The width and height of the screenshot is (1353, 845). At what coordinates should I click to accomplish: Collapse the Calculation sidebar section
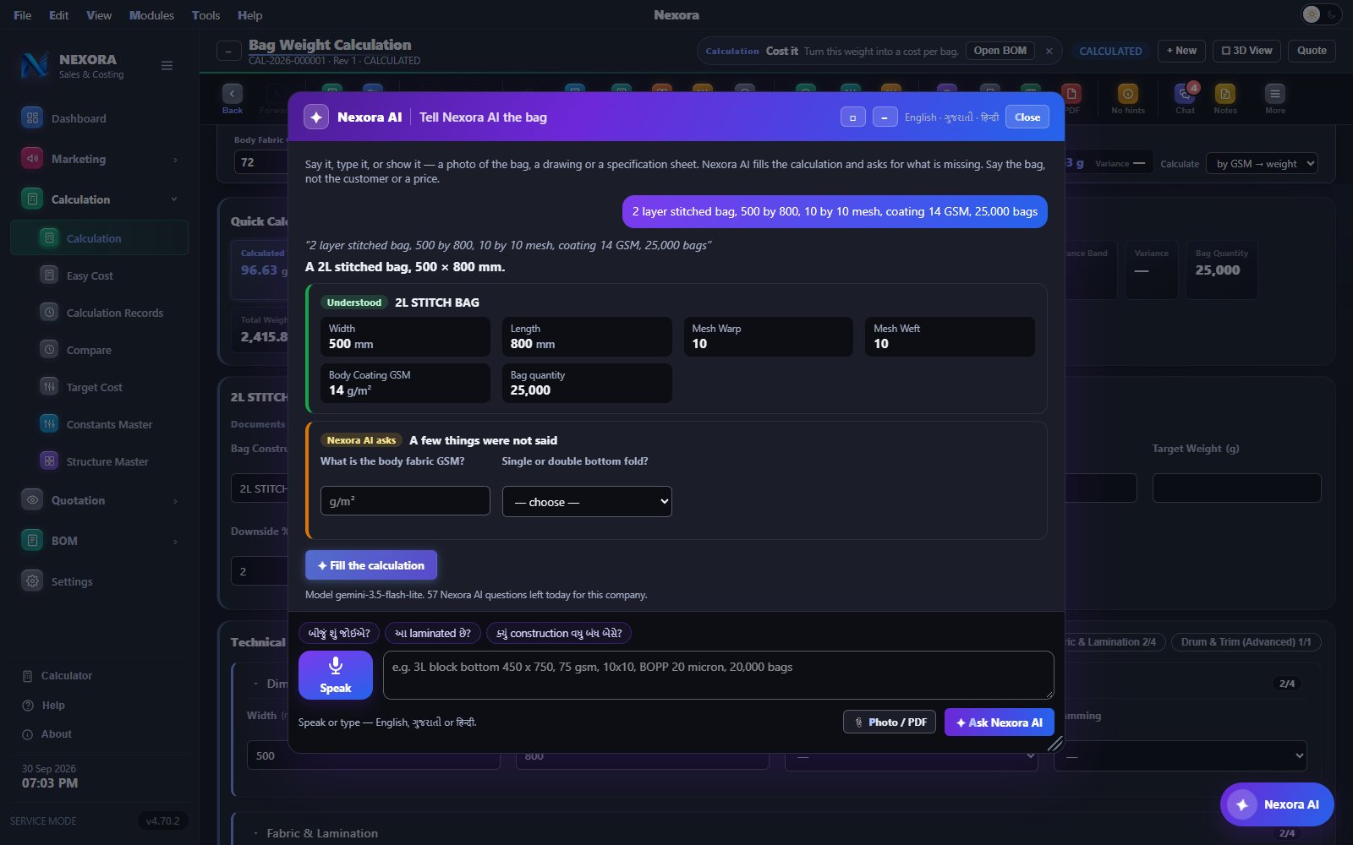[x=99, y=199]
